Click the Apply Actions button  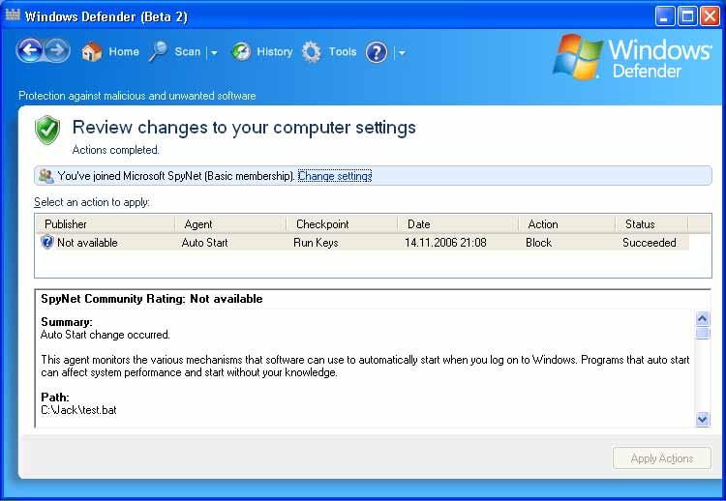pyautogui.click(x=662, y=458)
